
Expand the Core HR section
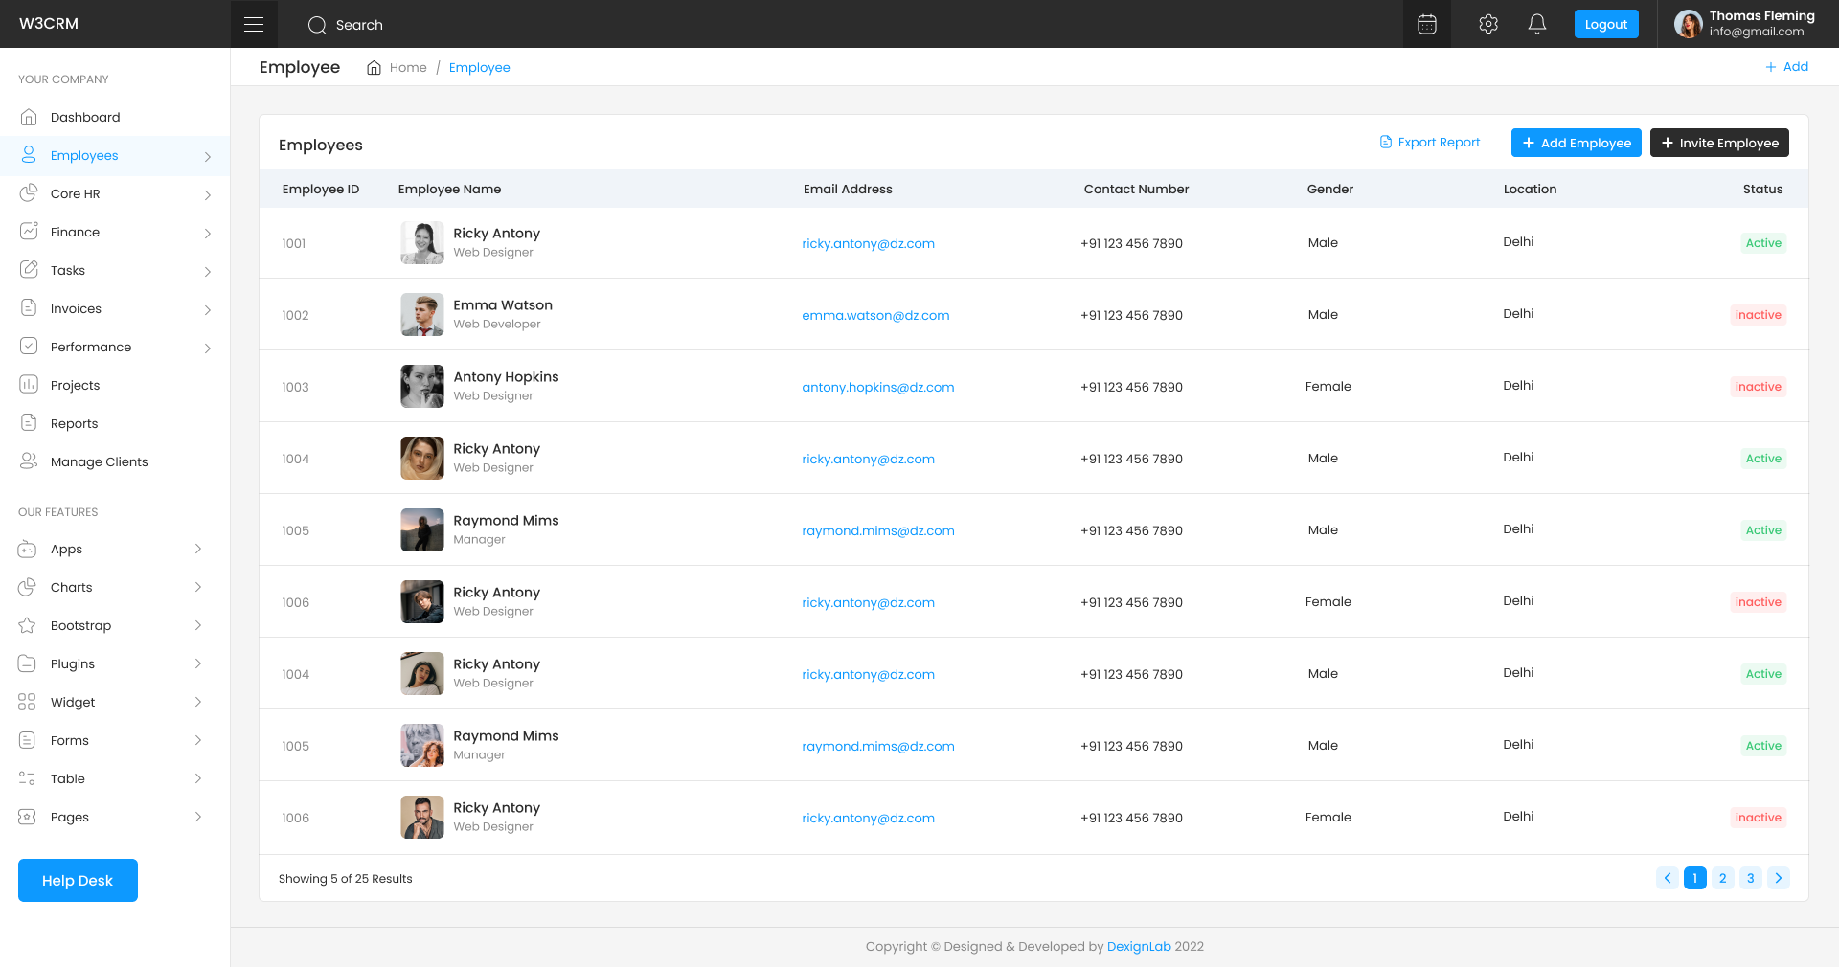point(208,194)
